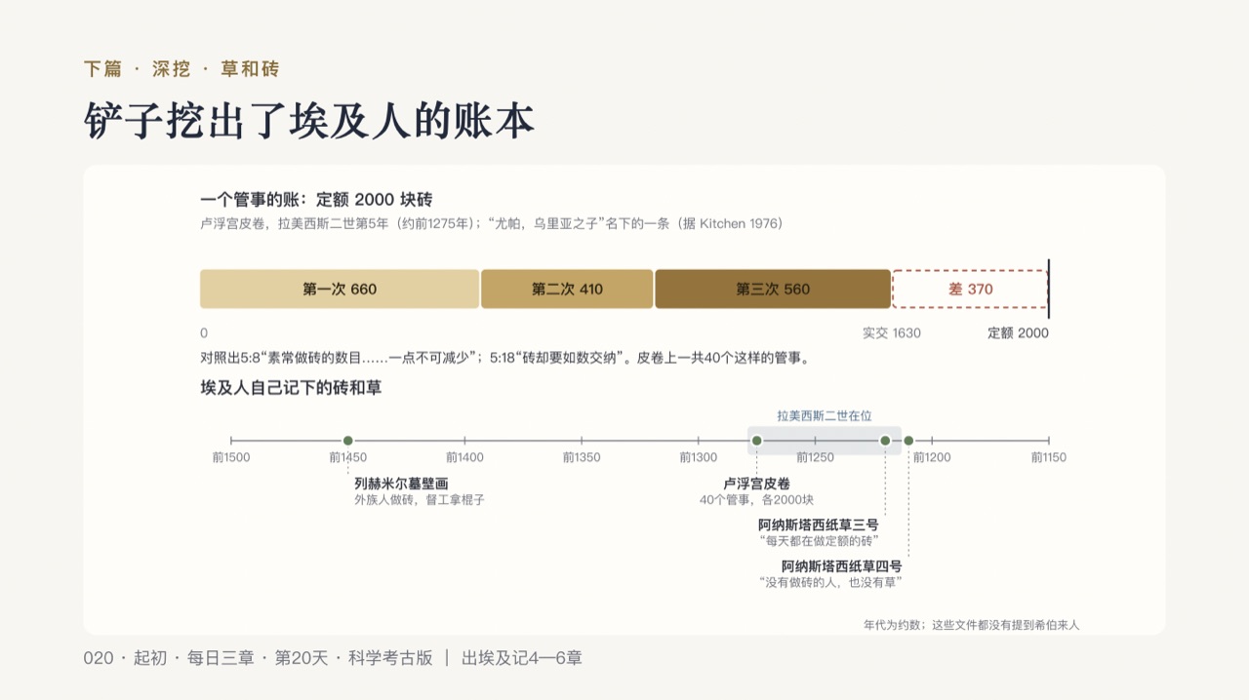The width and height of the screenshot is (1249, 700).
Task: Click the 拉美西斯二世在位 label
Action: (x=825, y=415)
